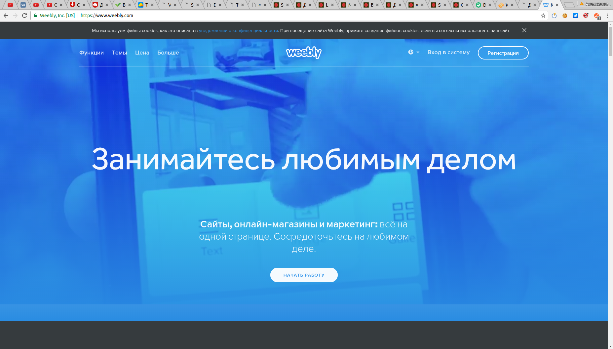Switch to the tab with cloud icon
The height and width of the screenshot is (349, 613).
[146, 5]
